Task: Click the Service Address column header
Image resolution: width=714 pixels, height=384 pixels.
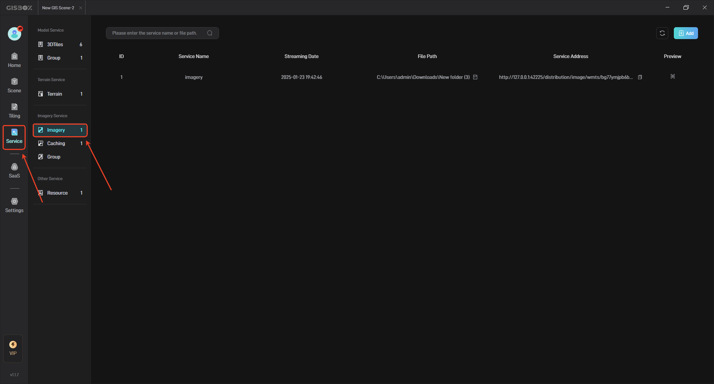Action: (571, 56)
